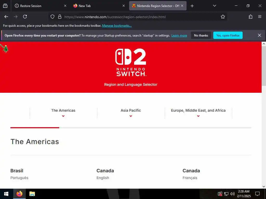This screenshot has width=266, height=199.
Task: Show the list of all tabs
Action: pos(214,6)
